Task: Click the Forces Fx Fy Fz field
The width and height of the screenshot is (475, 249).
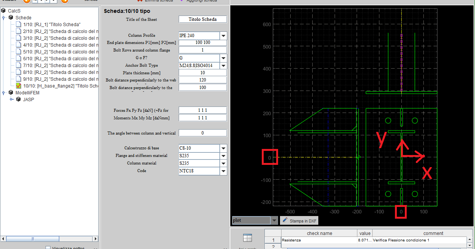Action: [x=203, y=110]
